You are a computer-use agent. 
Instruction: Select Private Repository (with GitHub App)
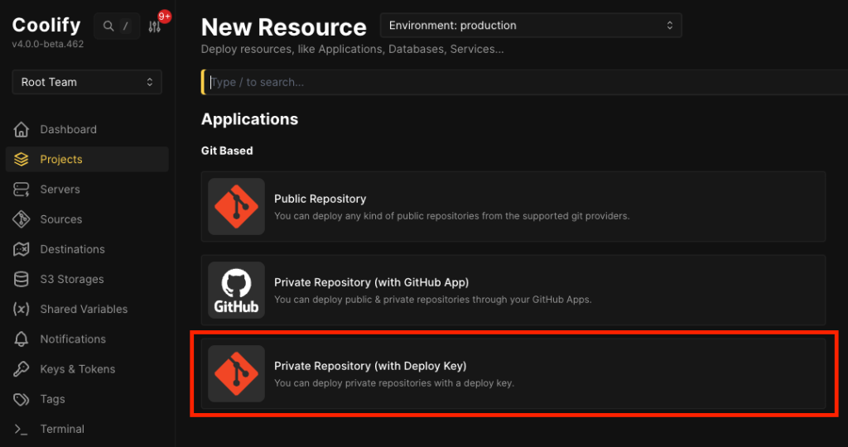(513, 291)
